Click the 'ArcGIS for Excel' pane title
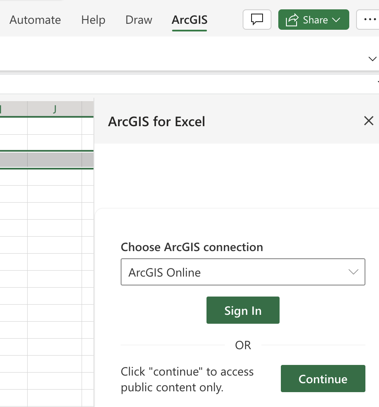This screenshot has height=407, width=379. (x=156, y=122)
